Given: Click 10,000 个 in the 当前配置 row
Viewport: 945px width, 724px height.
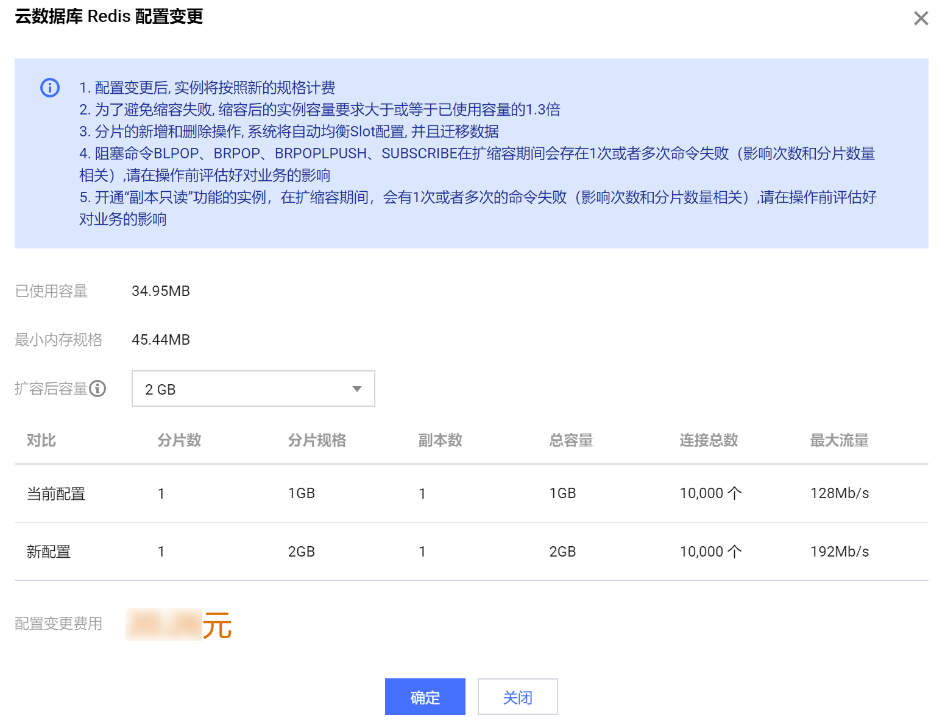Looking at the screenshot, I should [710, 493].
